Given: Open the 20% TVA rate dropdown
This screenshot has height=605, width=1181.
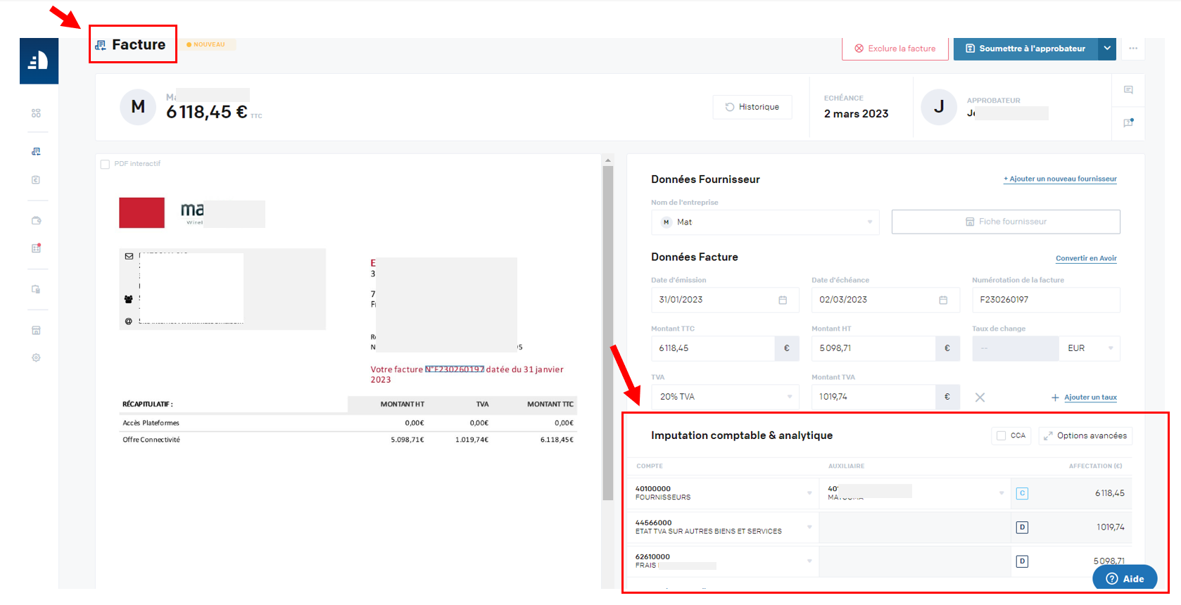Looking at the screenshot, I should (724, 397).
